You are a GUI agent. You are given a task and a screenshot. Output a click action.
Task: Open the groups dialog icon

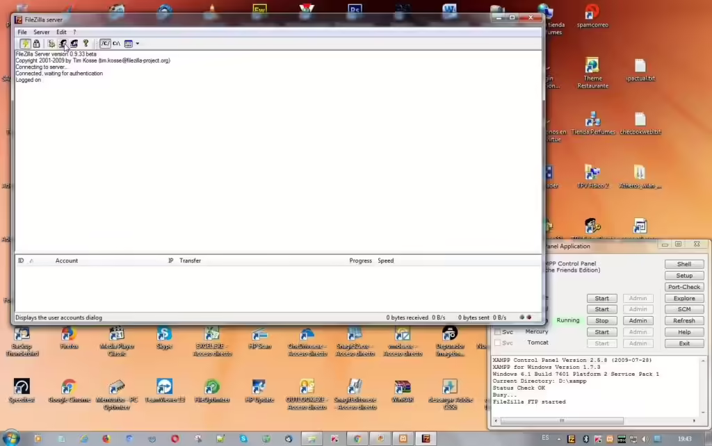pyautogui.click(x=74, y=44)
